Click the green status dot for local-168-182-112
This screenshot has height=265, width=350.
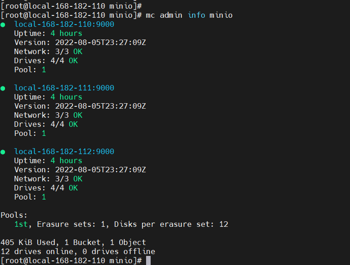coord(3,152)
